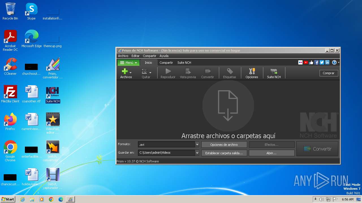
Task: Expand the Guardar en folder dropdown
Action: click(197, 153)
